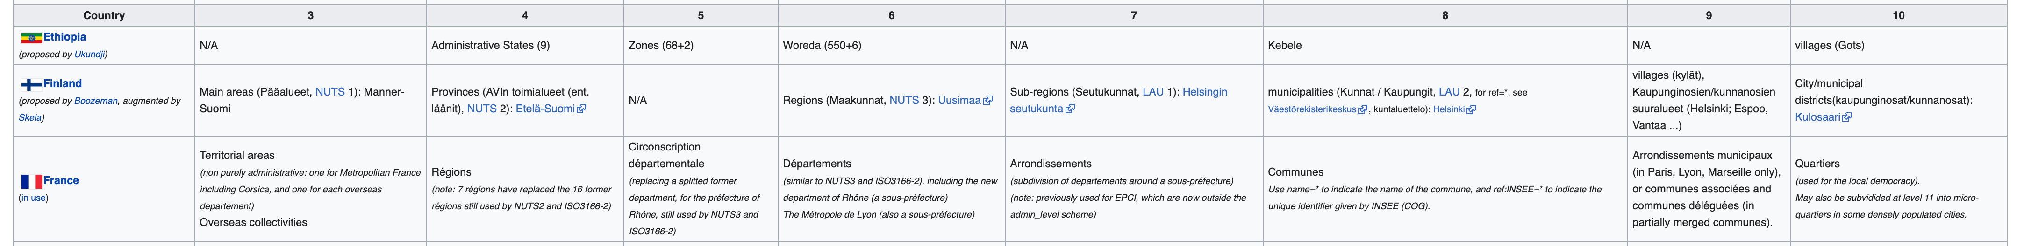Open the Helsinki link after kuntaluettelo

(x=1449, y=110)
